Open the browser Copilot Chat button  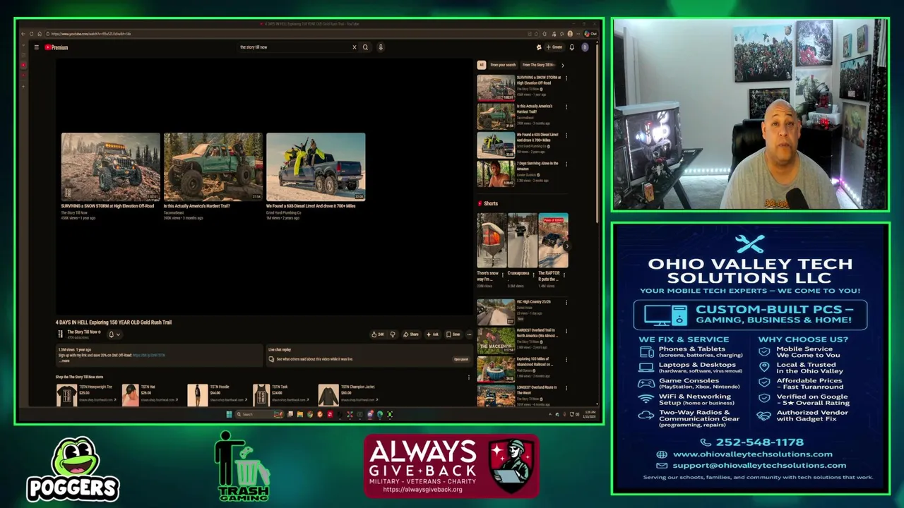coord(592,34)
